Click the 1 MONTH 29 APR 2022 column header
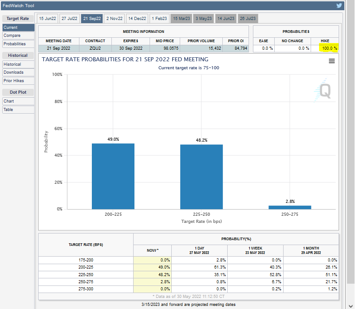Viewport: 355px width, 309px height. [x=311, y=250]
